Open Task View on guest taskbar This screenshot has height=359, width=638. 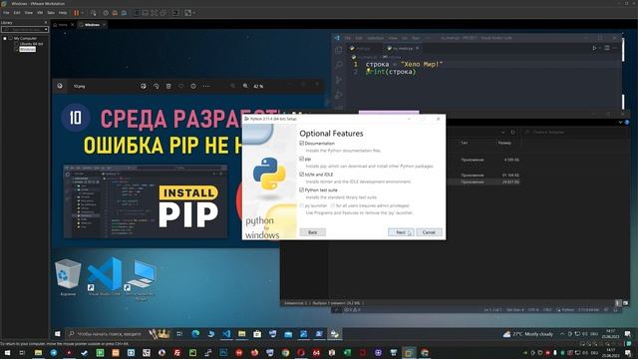[179, 334]
